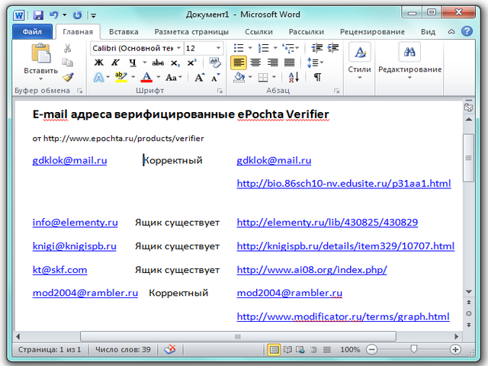Customize Quick Access Toolbar dropdown
488x366 pixels.
click(93, 15)
